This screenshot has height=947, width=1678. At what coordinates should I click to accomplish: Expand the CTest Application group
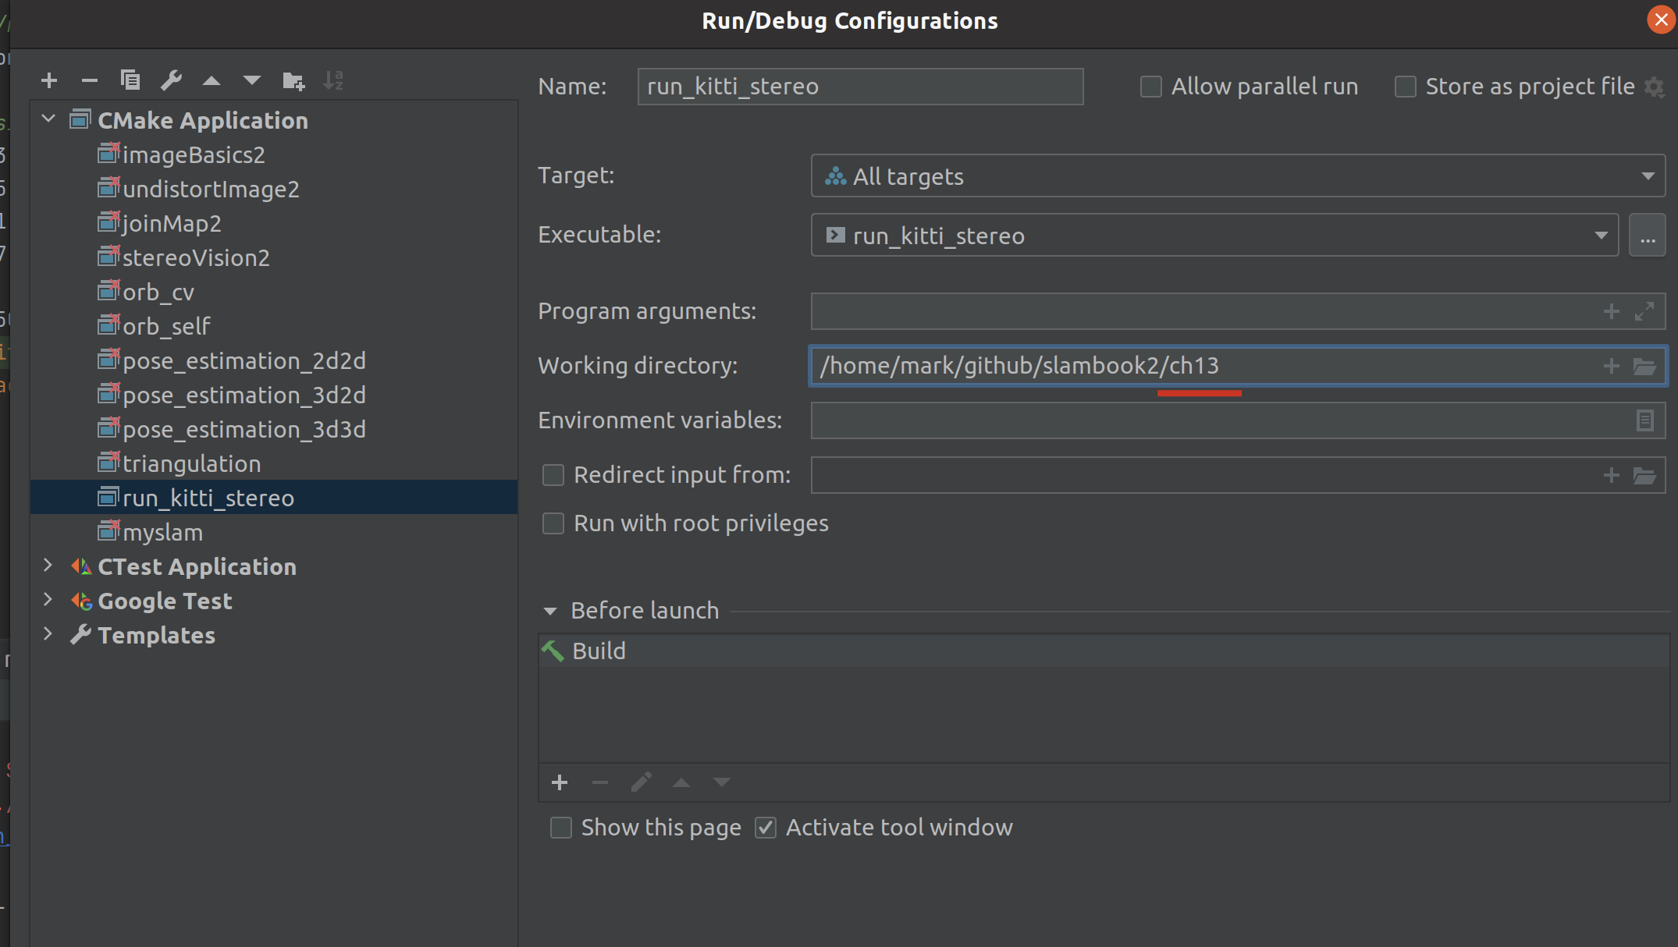[x=48, y=566]
